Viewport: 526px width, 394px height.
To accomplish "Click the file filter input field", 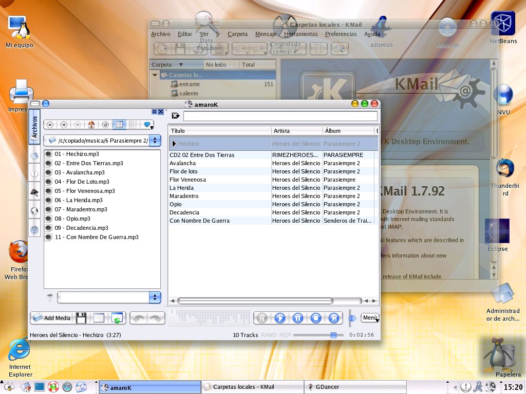I will point(103,297).
